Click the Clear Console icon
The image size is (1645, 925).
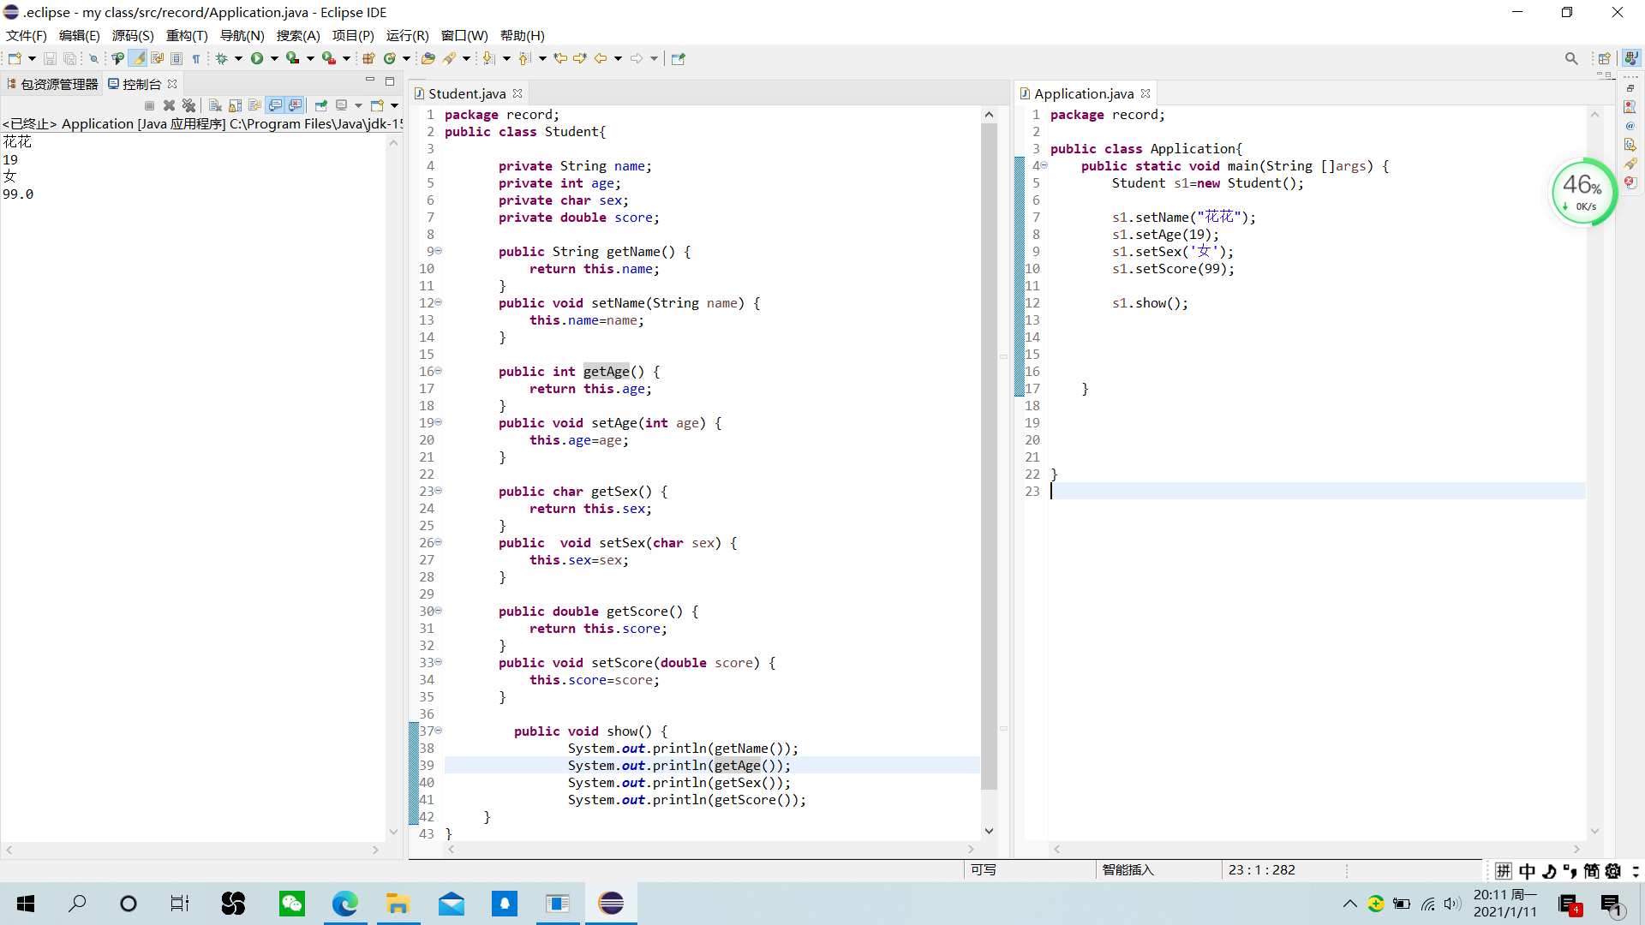coord(215,105)
